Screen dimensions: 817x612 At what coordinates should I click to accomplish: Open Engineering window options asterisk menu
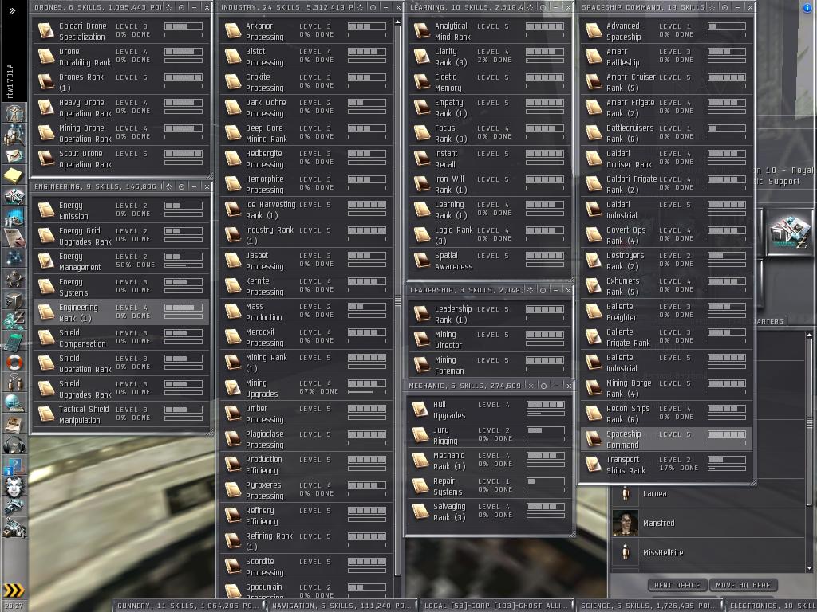click(169, 186)
